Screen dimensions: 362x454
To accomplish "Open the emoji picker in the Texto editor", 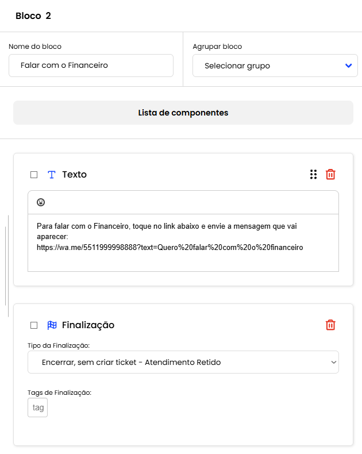I will click(x=41, y=202).
